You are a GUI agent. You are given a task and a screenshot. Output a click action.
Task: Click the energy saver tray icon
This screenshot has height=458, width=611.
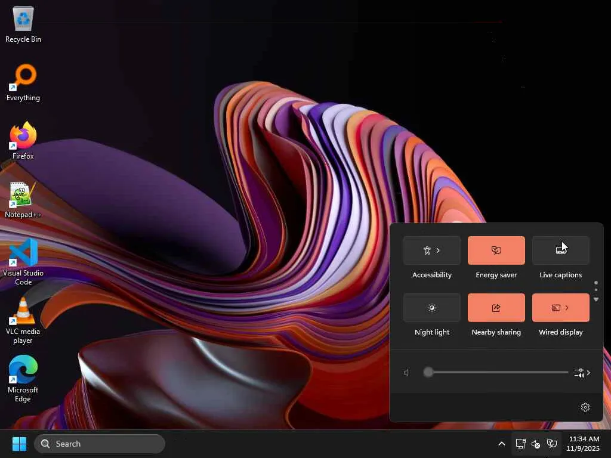pyautogui.click(x=551, y=444)
